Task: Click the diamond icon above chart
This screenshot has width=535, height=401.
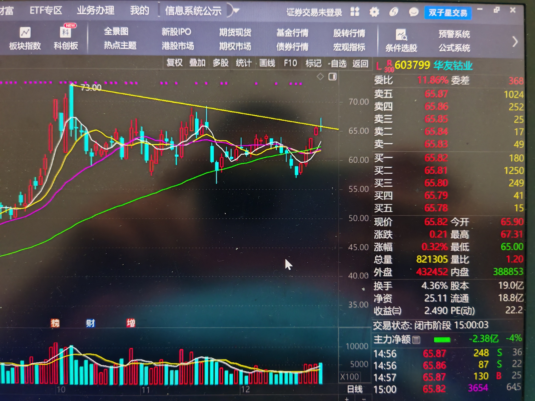Action: [x=320, y=77]
